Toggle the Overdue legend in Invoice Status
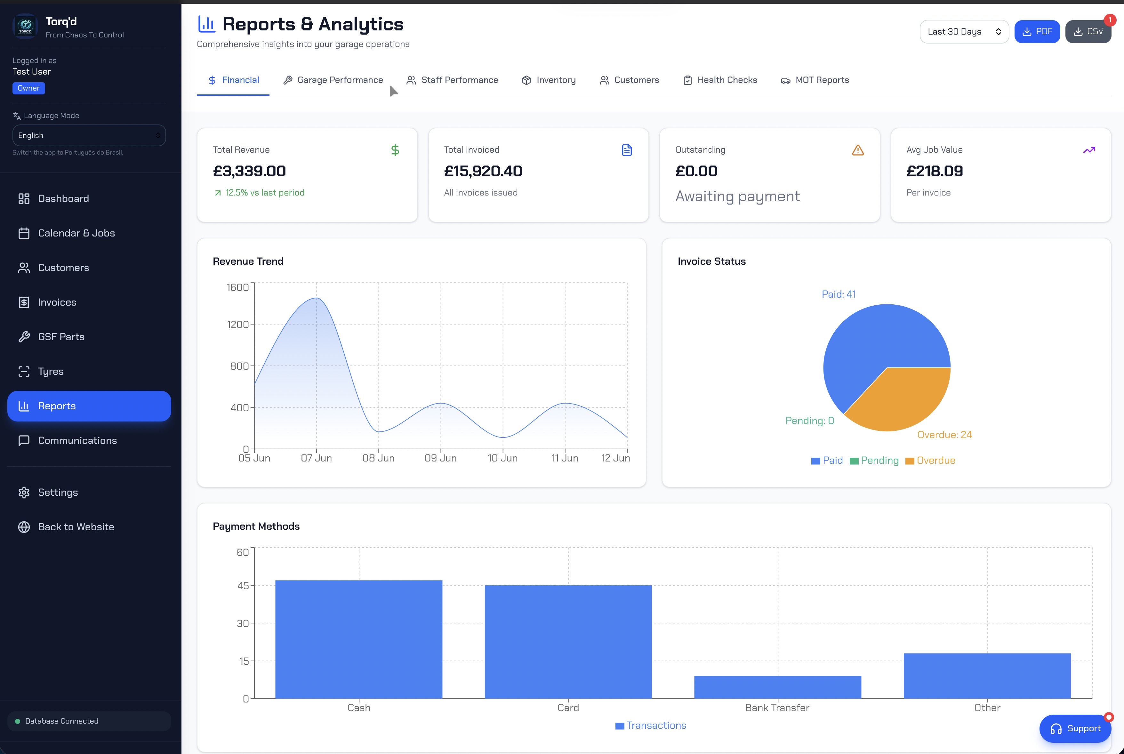The image size is (1124, 754). [x=930, y=461]
